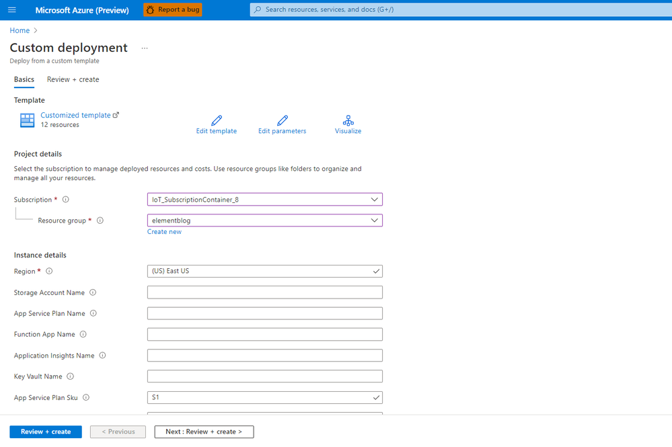This screenshot has width=672, height=447.
Task: Click the Edit parameters pencil icon
Action: 283,120
